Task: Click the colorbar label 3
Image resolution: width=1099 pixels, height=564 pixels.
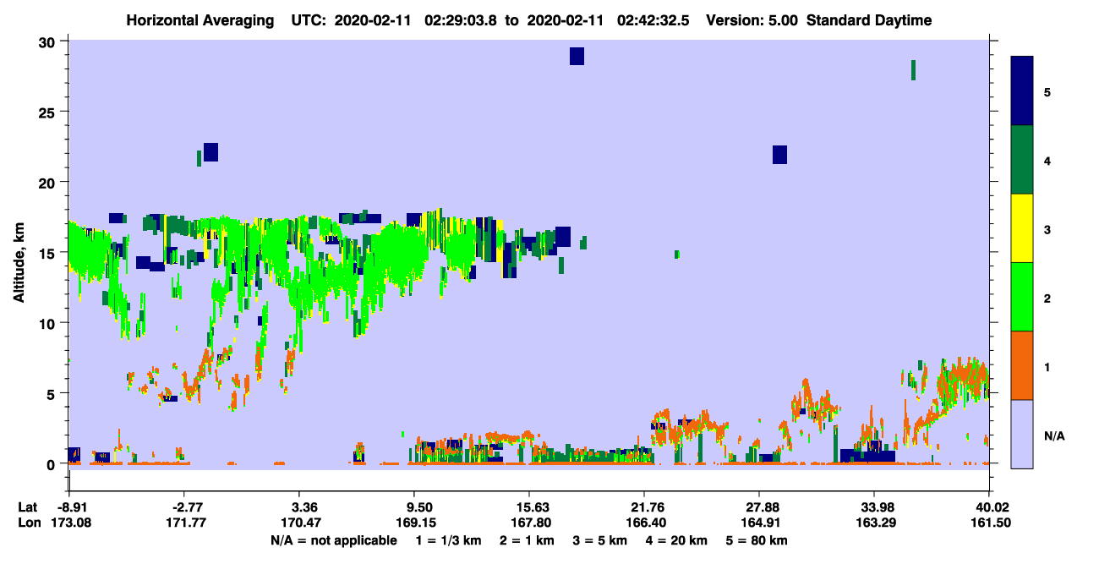Action: [x=1047, y=229]
